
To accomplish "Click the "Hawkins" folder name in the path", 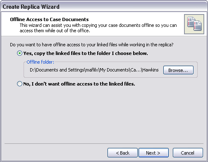I will point(151,70).
